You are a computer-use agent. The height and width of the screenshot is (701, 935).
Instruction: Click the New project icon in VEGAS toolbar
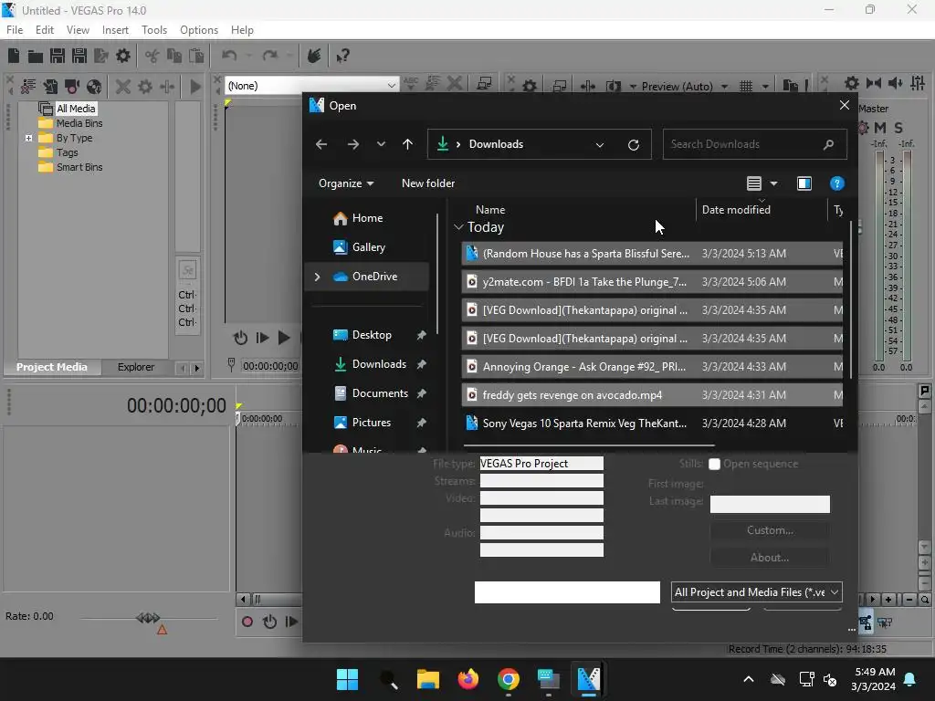[x=14, y=56]
